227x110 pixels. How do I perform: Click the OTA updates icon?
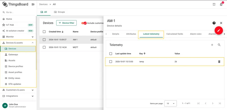[x=6, y=84]
